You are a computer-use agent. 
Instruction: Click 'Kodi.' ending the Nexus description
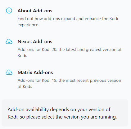click(x=22, y=56)
